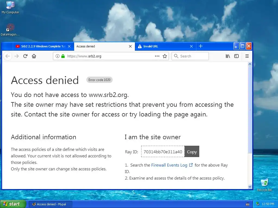Close the Srb2 Windows Complete tab
Viewport: 278px width, 208px height.
69,46
